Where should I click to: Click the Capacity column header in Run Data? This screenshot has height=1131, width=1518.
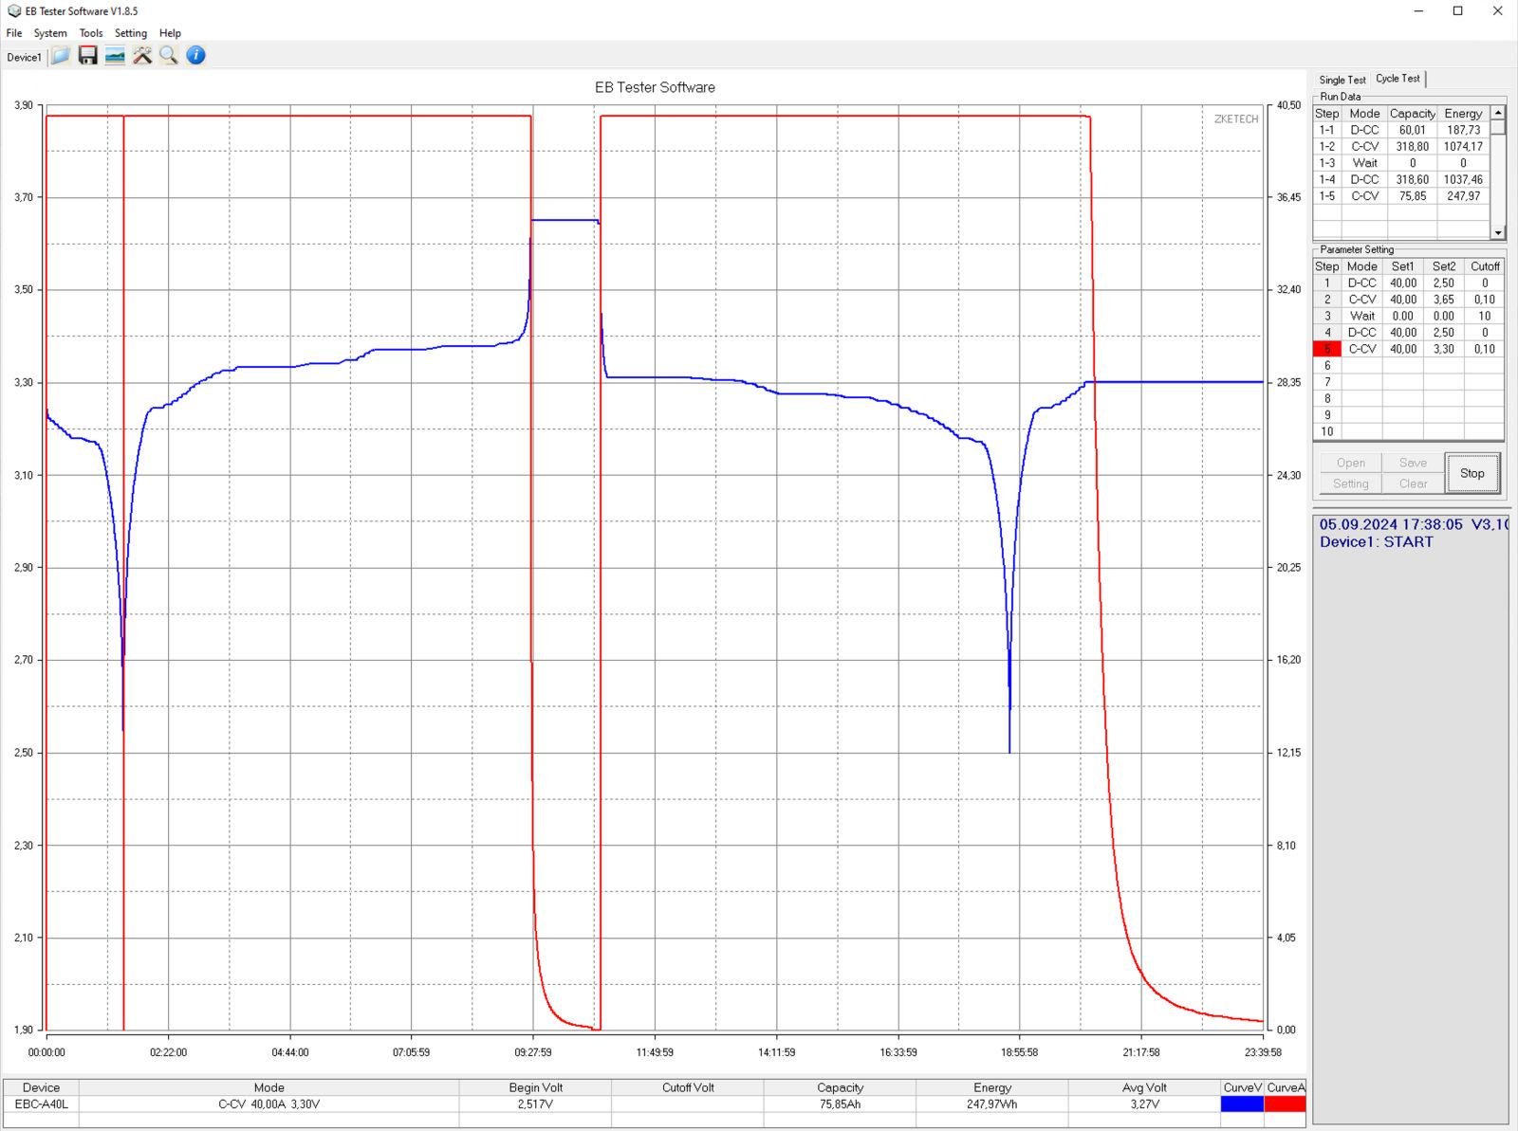pos(1412,114)
